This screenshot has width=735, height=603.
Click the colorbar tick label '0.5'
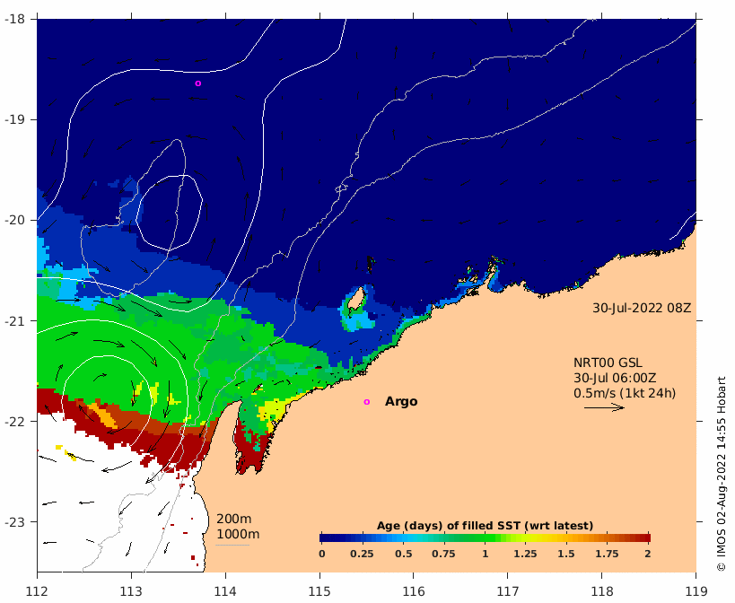pyautogui.click(x=403, y=554)
